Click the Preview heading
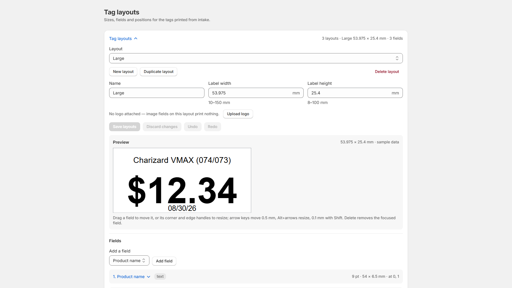This screenshot has height=288, width=512. coord(121,142)
